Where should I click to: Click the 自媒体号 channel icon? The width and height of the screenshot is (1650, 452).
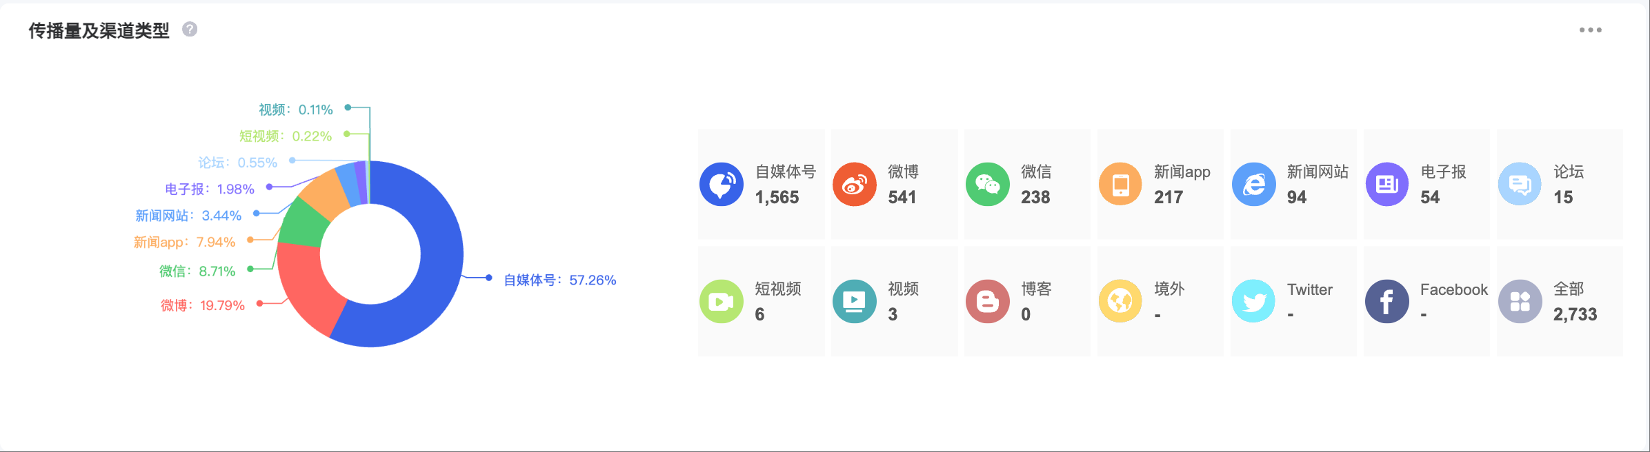point(722,185)
